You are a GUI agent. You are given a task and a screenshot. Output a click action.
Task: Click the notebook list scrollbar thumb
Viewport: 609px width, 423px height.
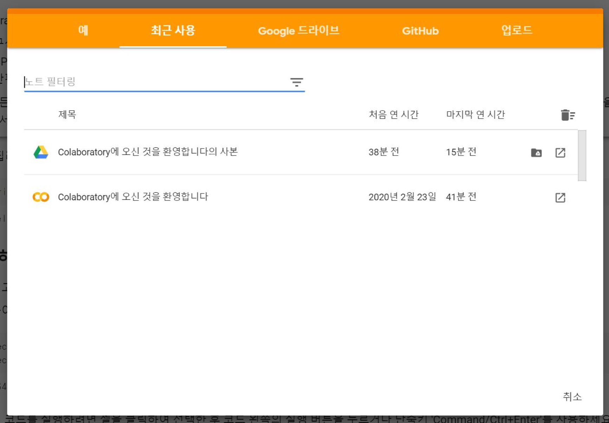coord(582,156)
